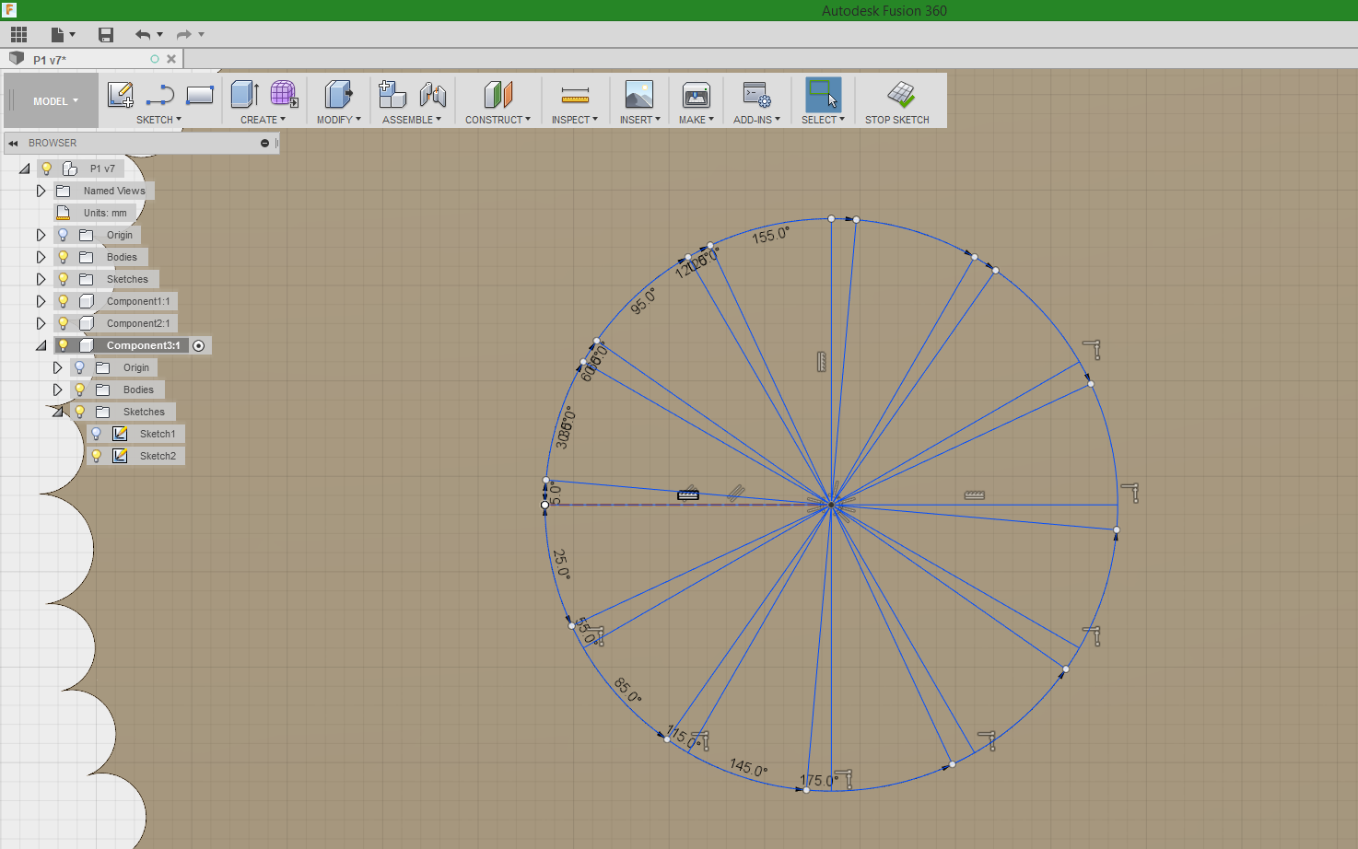This screenshot has height=849, width=1358.
Task: Expand Component2:1 node
Action: [x=41, y=323]
